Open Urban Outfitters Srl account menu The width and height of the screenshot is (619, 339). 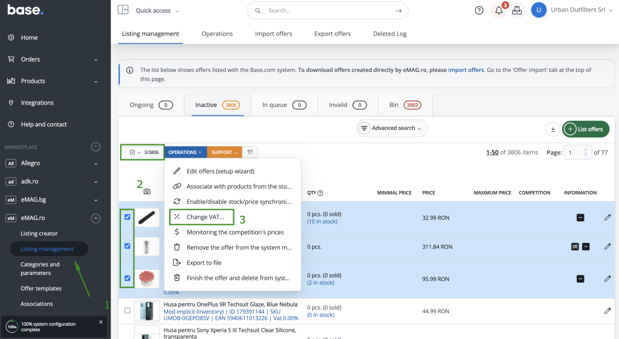[581, 10]
